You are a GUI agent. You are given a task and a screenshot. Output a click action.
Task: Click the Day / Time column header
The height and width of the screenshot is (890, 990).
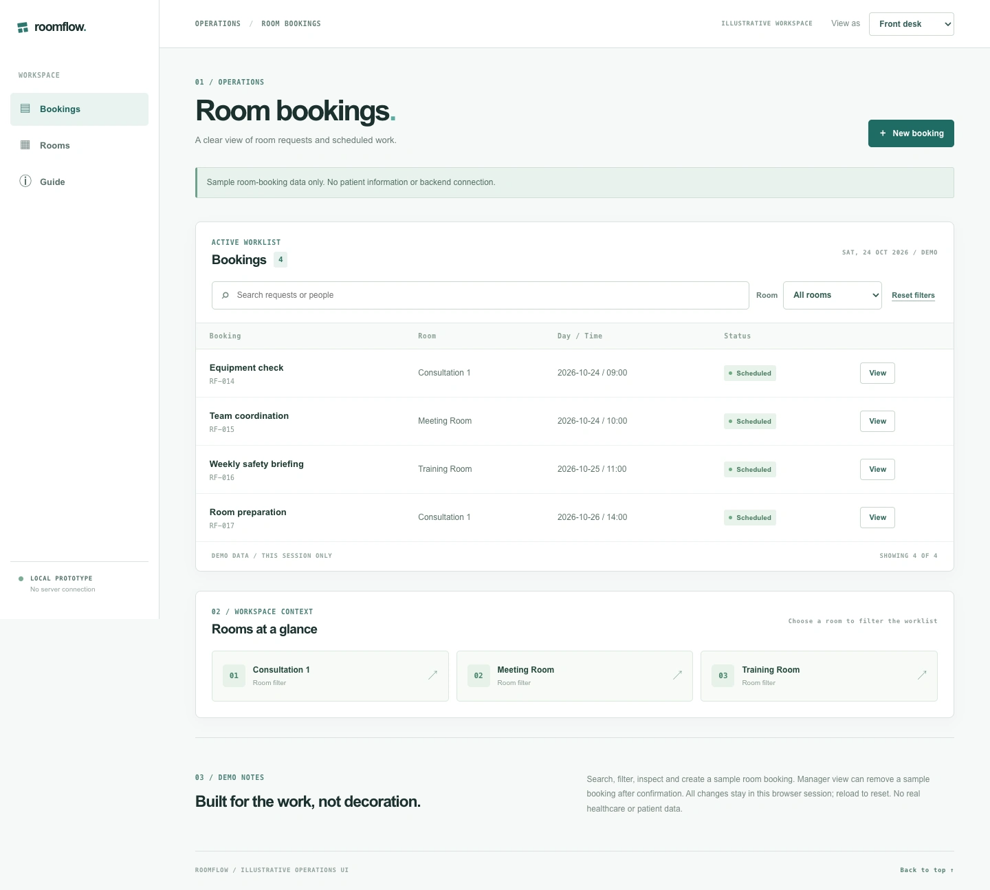click(x=580, y=336)
